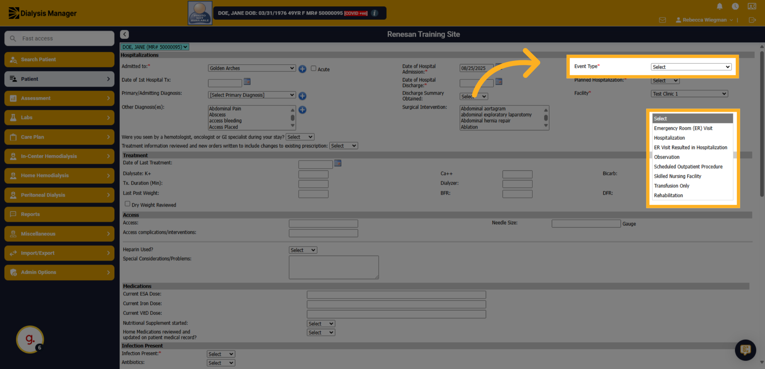This screenshot has width=765, height=369.
Task: Open calendar for Date of 1st Hospital Tx
Action: pos(247,82)
